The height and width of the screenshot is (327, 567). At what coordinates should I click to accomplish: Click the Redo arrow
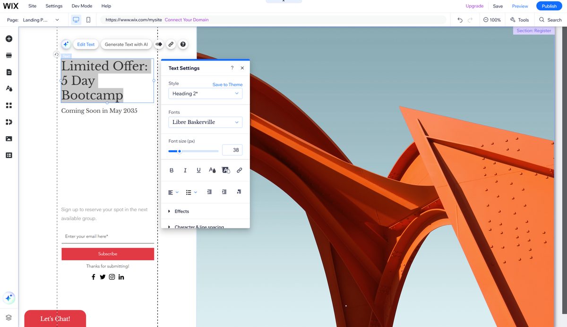[x=470, y=20]
